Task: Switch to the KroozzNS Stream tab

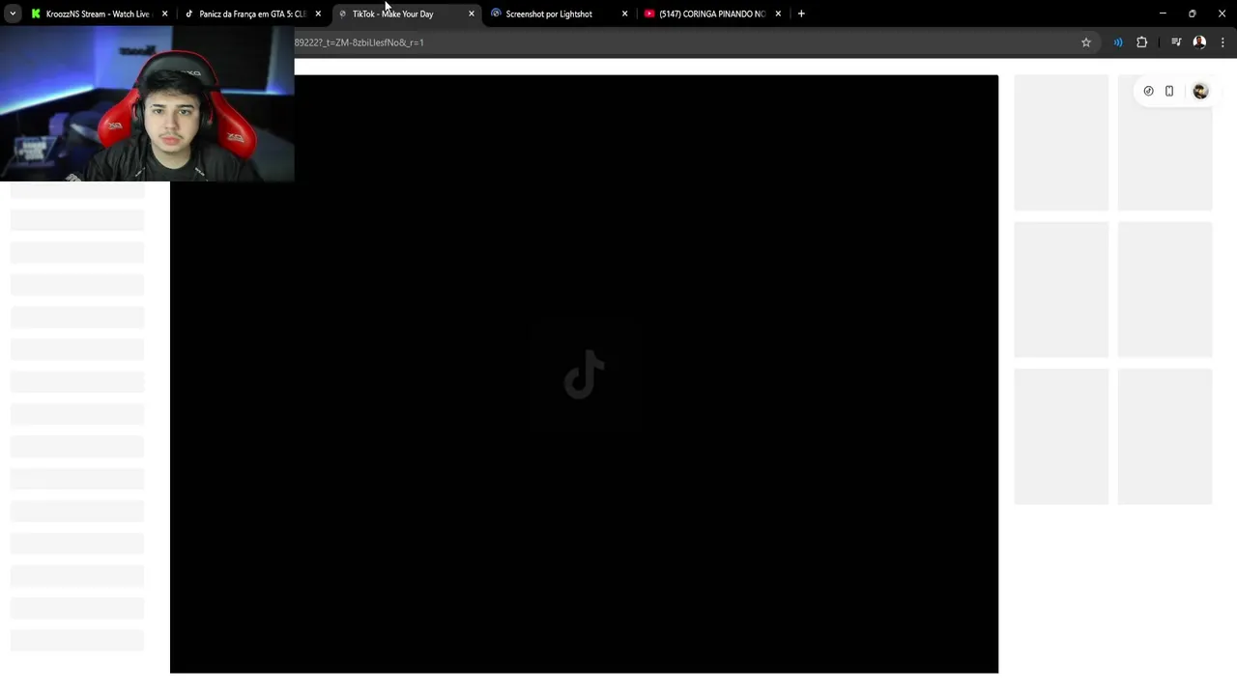Action: coord(97,14)
